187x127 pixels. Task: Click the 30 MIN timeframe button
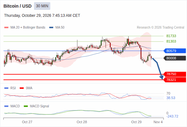[42, 6]
